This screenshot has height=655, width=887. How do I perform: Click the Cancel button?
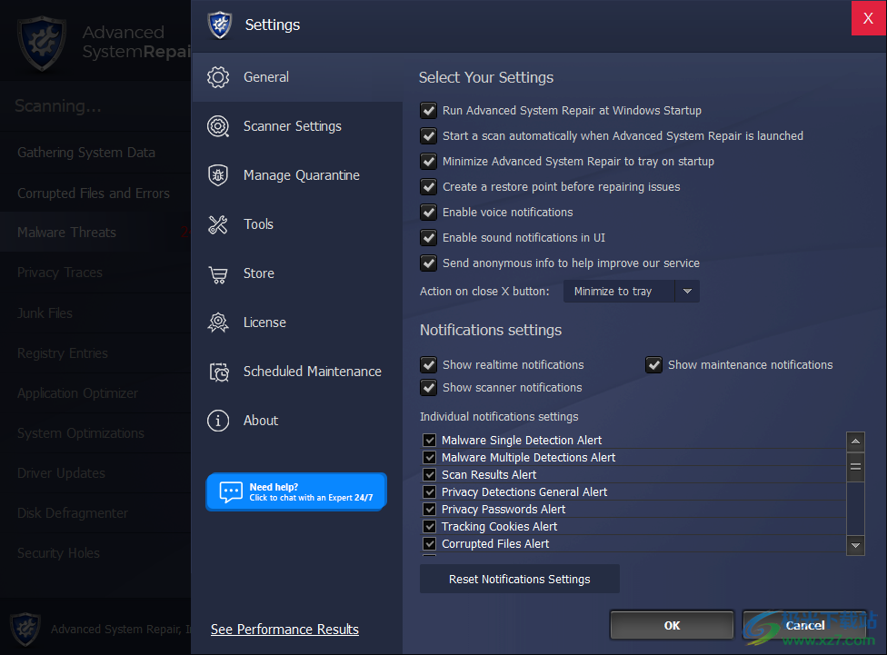tap(804, 625)
